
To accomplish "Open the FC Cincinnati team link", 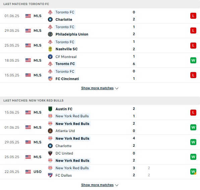I will (x=67, y=79).
